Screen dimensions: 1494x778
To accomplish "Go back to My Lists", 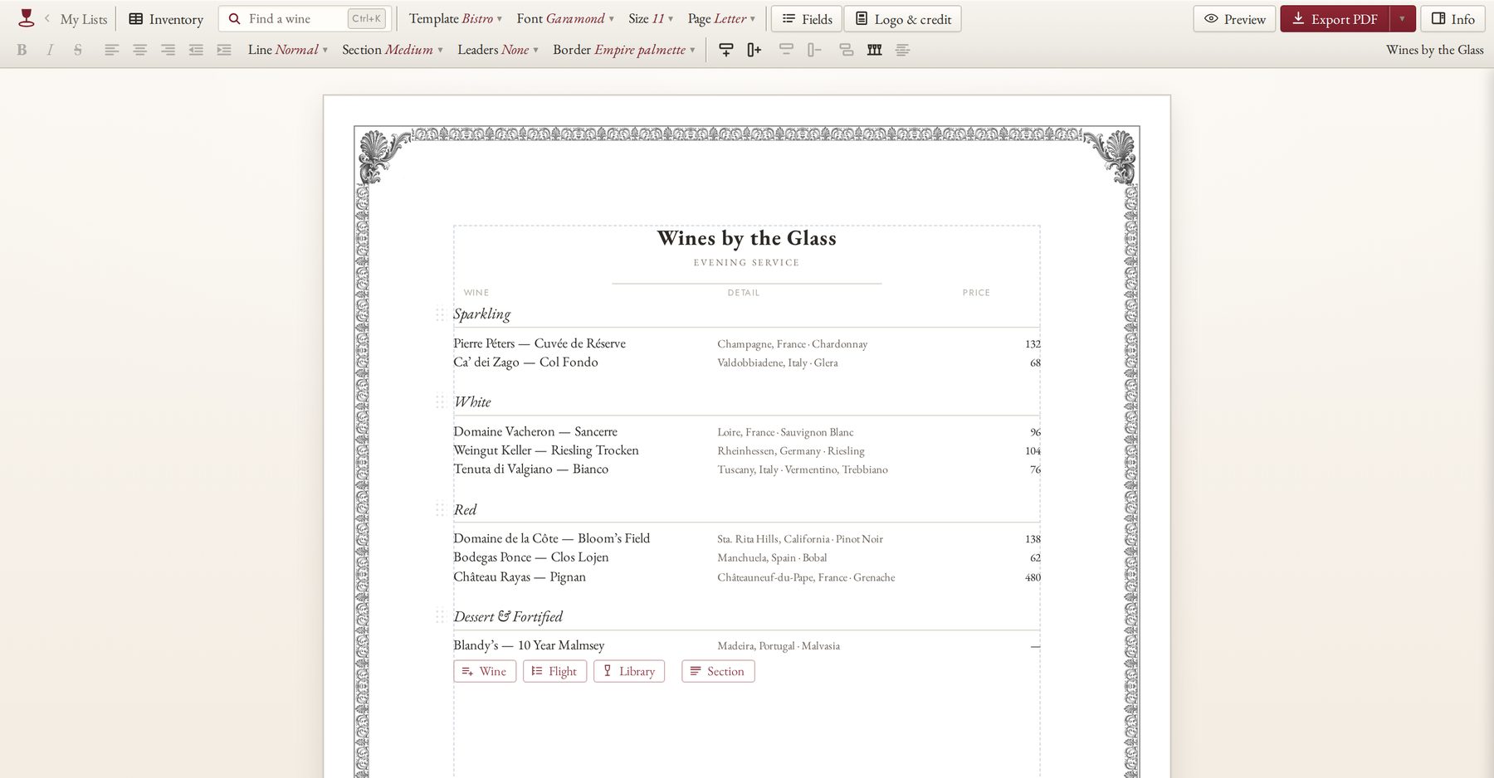I will 76,19.
